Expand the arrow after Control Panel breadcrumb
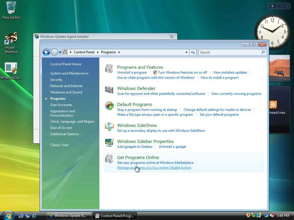 98,52
